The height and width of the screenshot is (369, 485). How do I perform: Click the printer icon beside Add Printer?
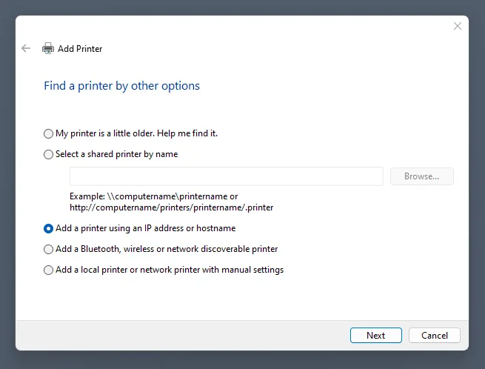click(48, 48)
